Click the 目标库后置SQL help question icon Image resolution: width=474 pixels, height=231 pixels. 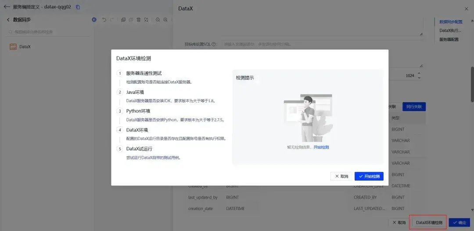pyautogui.click(x=214, y=44)
